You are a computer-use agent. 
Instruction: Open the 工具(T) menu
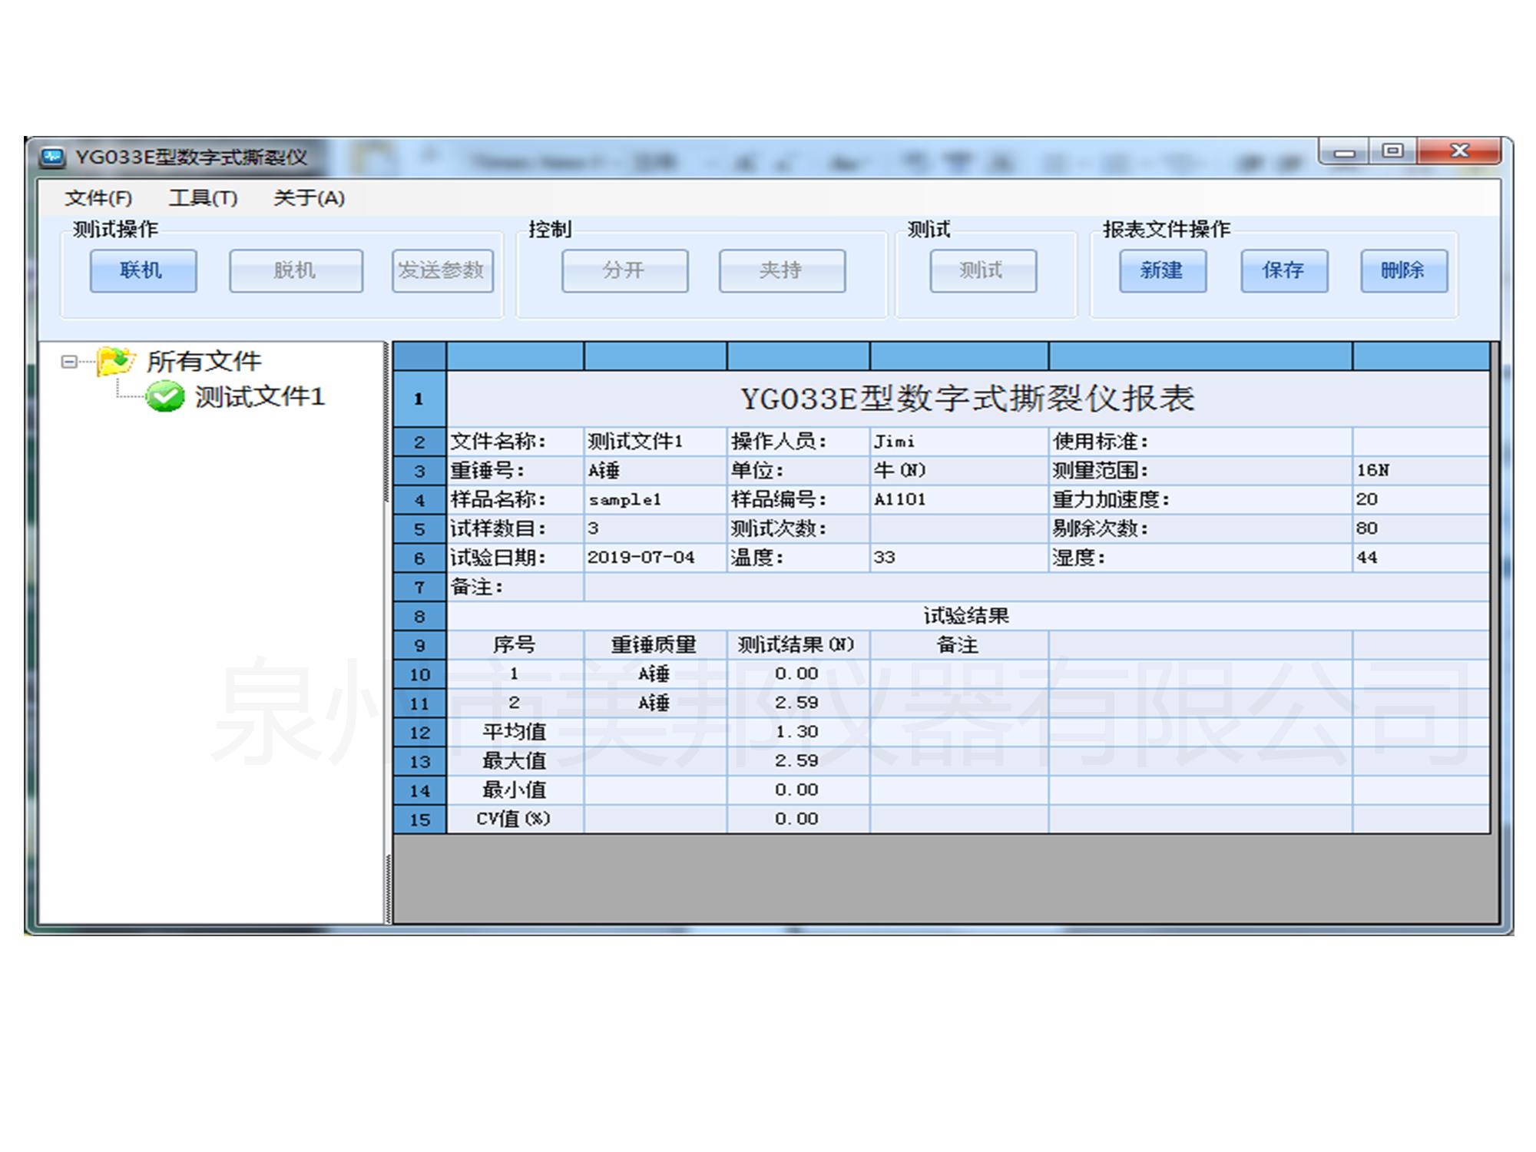pos(203,198)
